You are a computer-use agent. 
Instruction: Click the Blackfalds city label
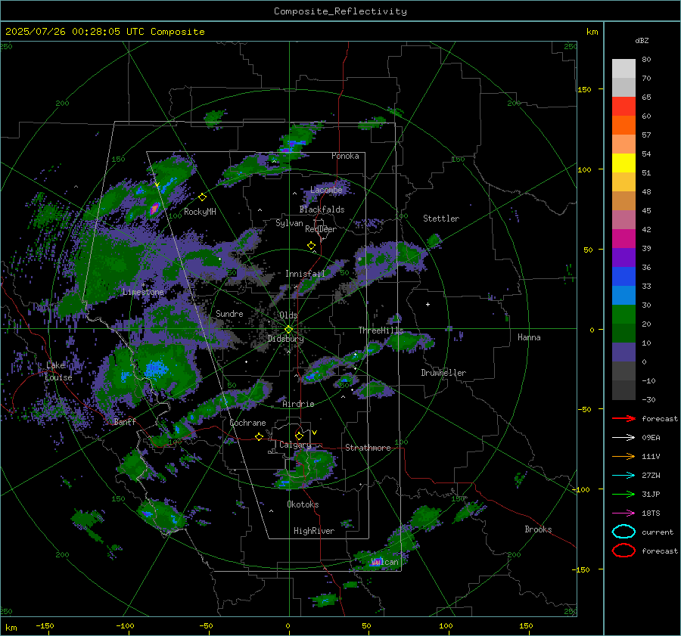322,209
